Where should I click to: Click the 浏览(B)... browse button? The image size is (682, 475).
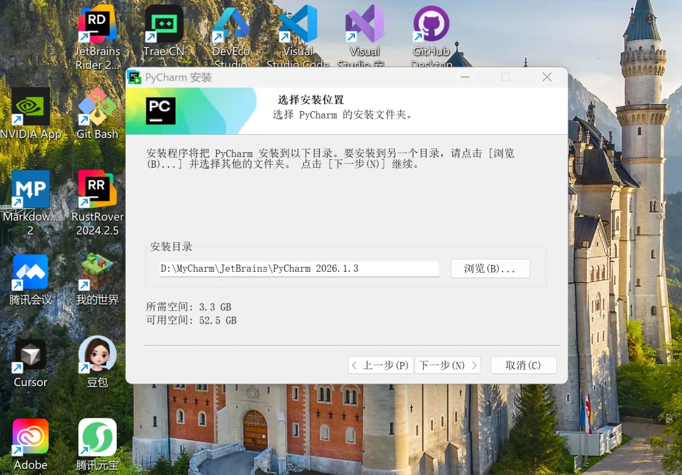(x=490, y=269)
